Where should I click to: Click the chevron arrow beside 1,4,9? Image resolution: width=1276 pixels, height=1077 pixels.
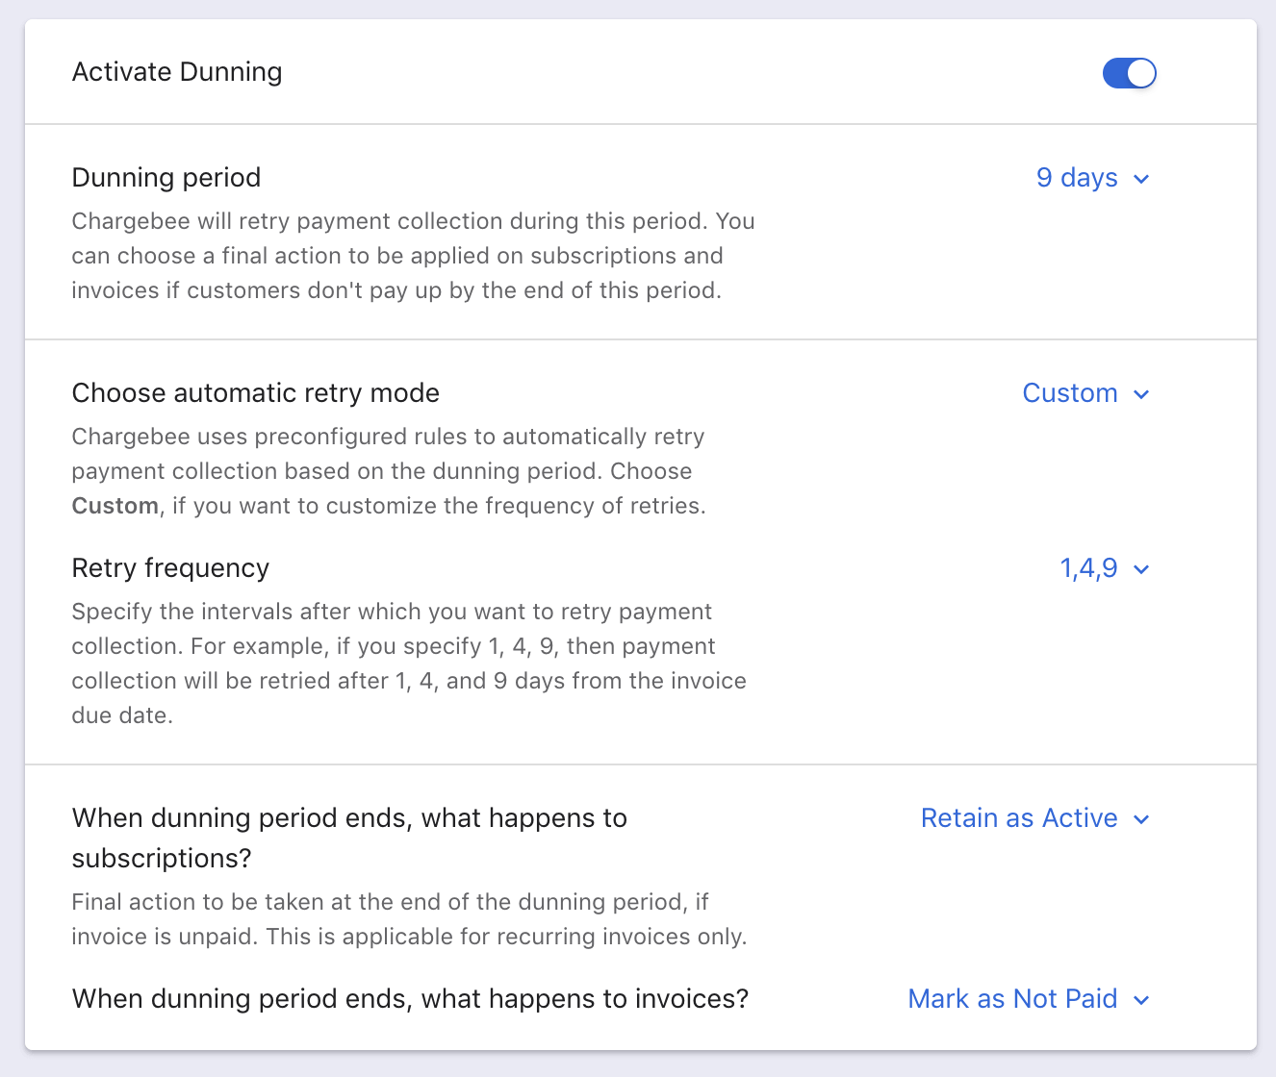[1142, 569]
